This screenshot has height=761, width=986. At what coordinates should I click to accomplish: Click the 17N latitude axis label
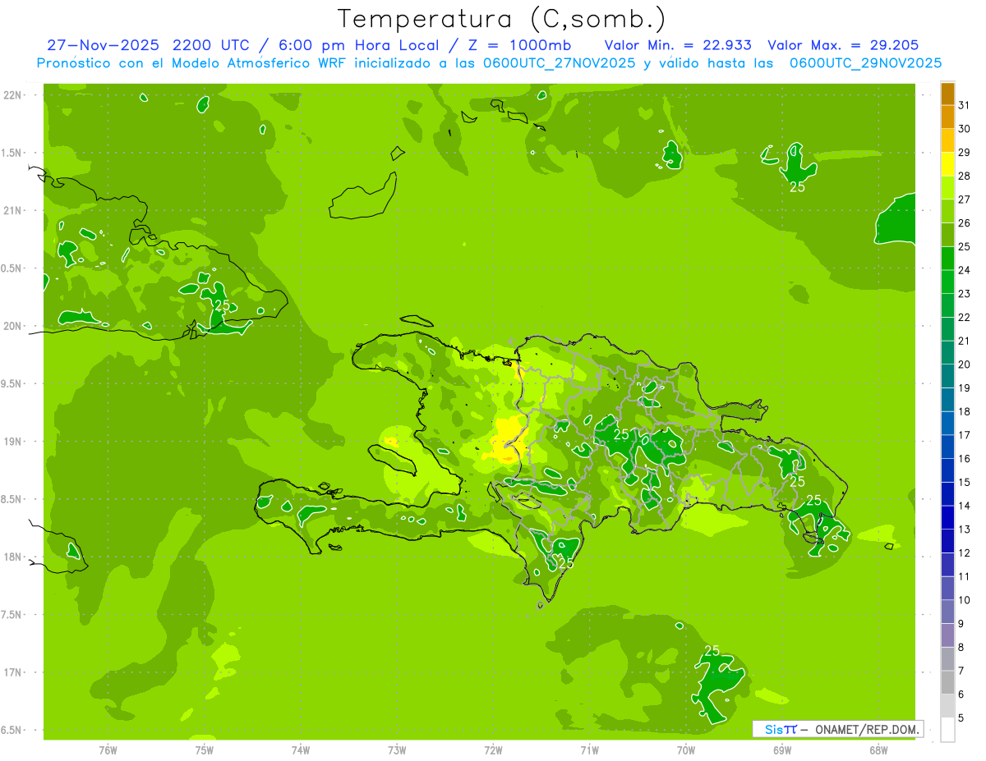(13, 672)
